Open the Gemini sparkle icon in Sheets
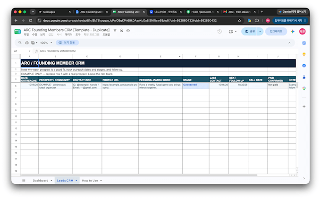 [293, 32]
